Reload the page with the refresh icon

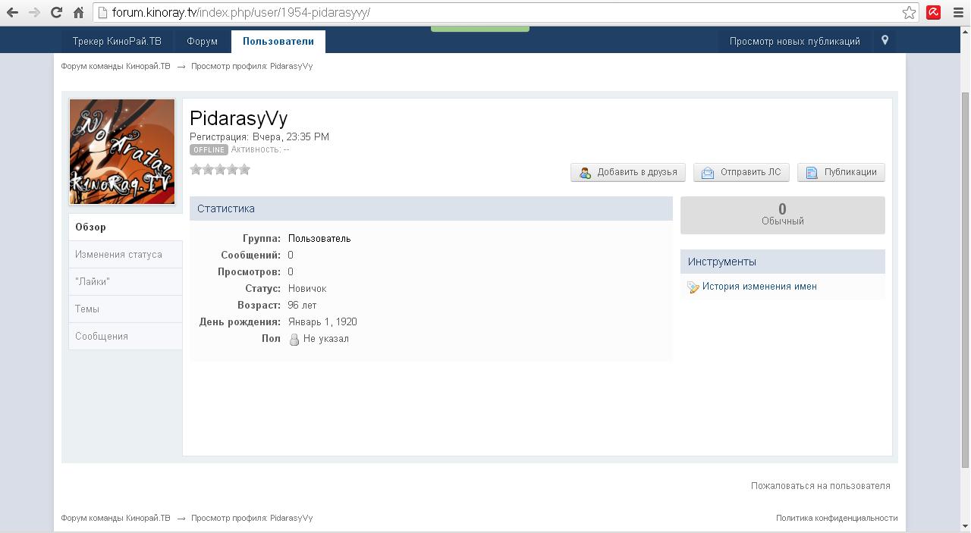click(x=56, y=12)
